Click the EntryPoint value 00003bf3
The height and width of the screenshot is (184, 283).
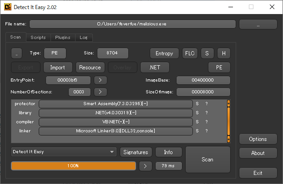point(68,80)
